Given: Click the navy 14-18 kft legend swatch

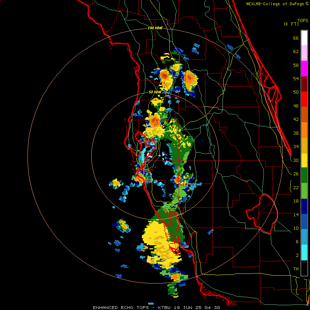Looking at the screenshot, I should (304, 206).
